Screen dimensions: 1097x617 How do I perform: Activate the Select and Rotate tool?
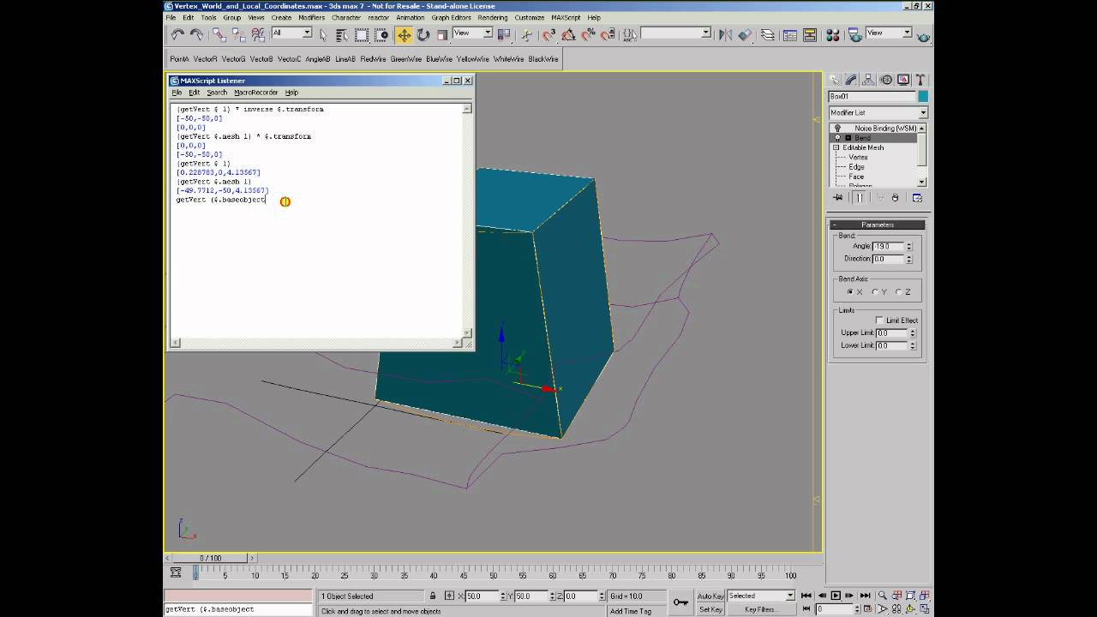click(x=423, y=35)
